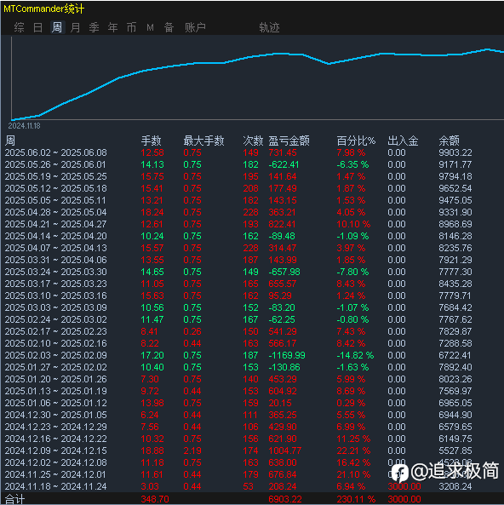The image size is (504, 505).
Task: Open the 轨迹 track tab
Action: click(x=269, y=27)
